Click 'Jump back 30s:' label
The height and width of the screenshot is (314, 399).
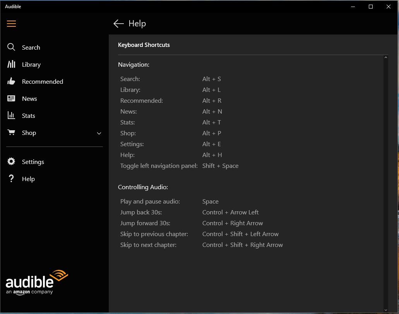141,212
